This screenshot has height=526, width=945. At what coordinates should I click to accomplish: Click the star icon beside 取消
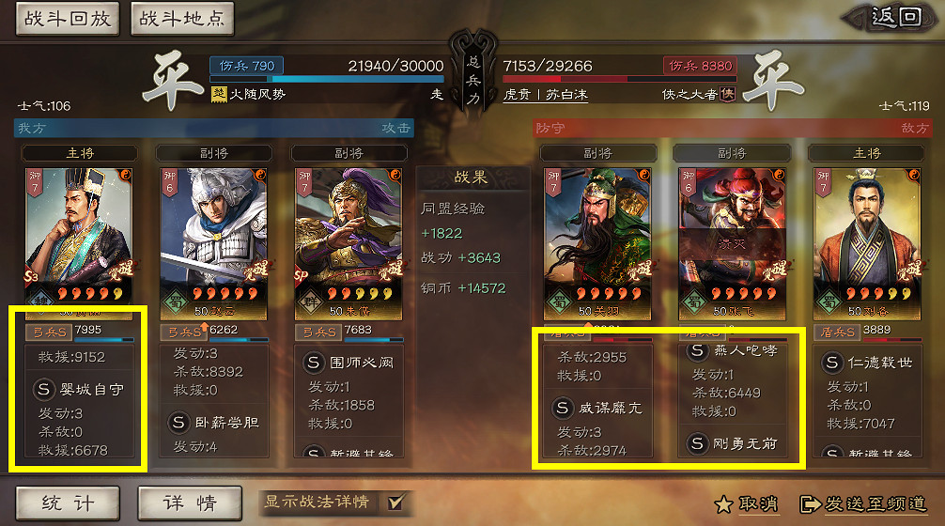click(723, 504)
